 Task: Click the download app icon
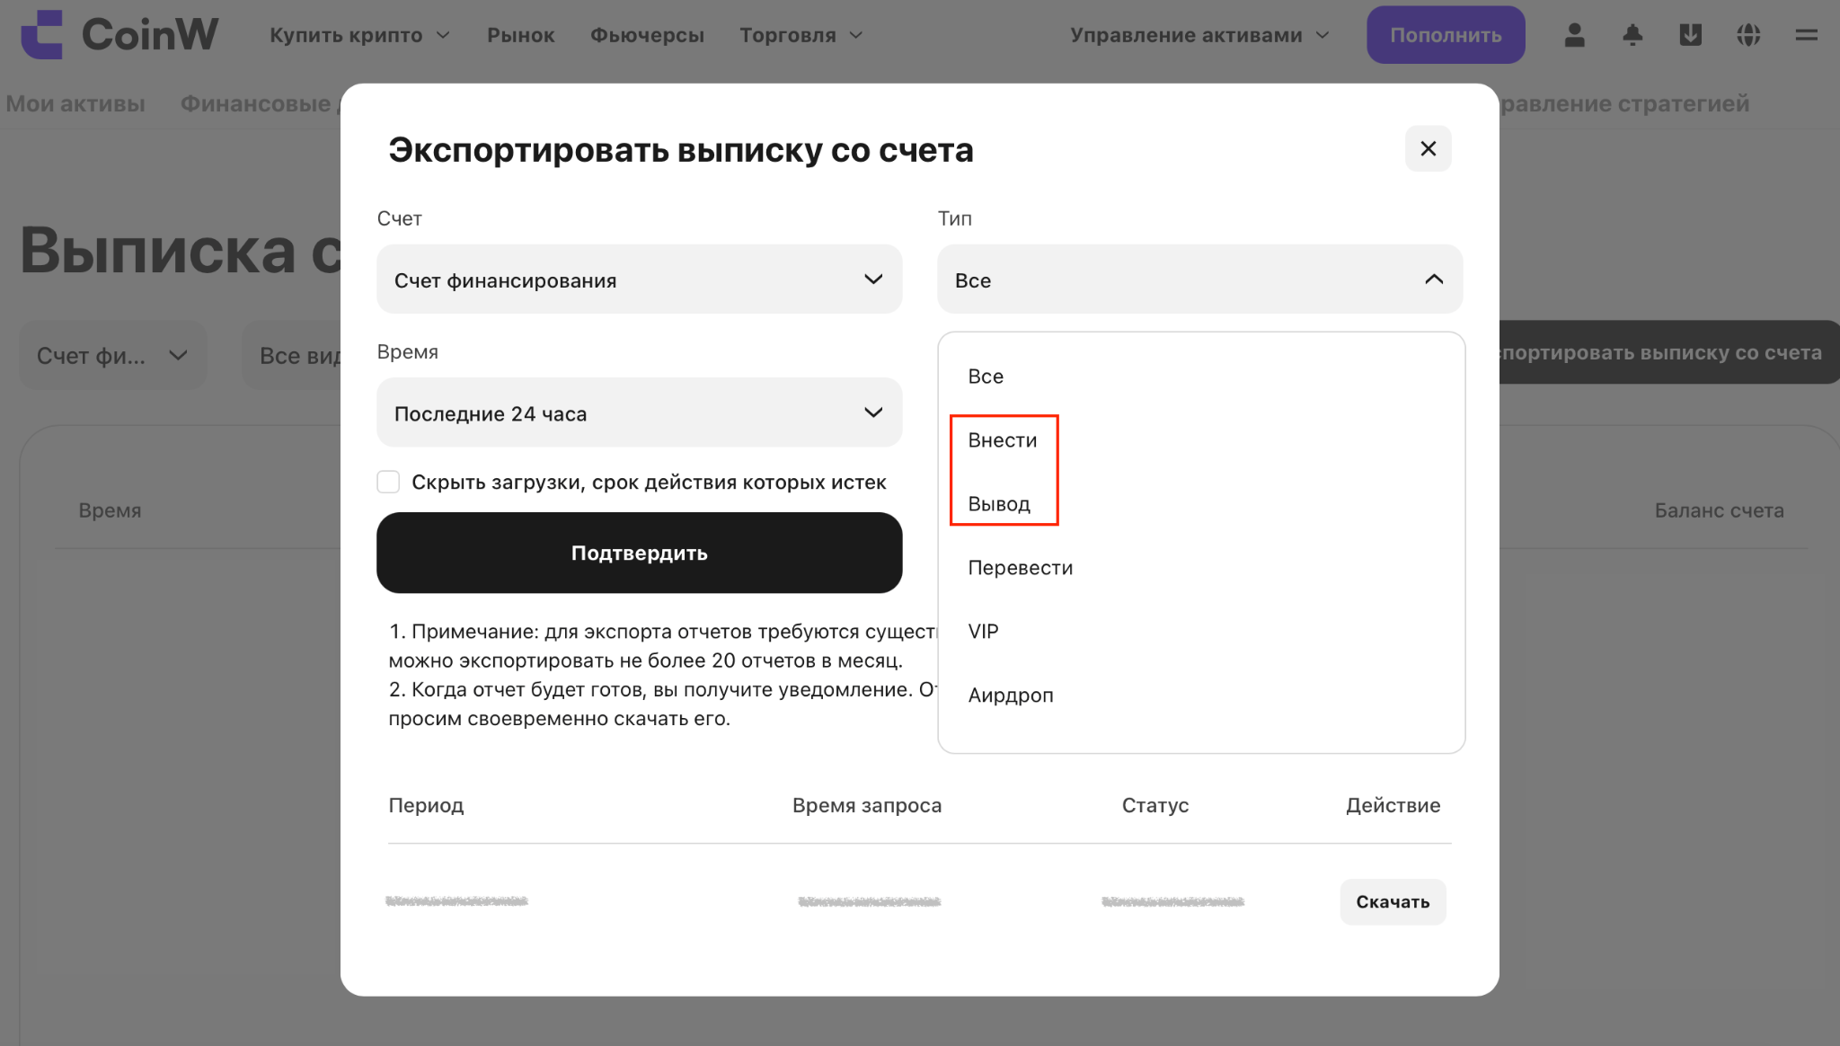pyautogui.click(x=1691, y=35)
